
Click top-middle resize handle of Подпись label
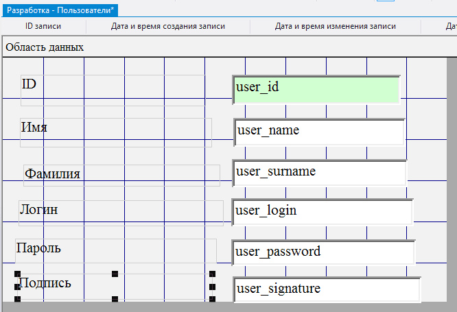115,274
